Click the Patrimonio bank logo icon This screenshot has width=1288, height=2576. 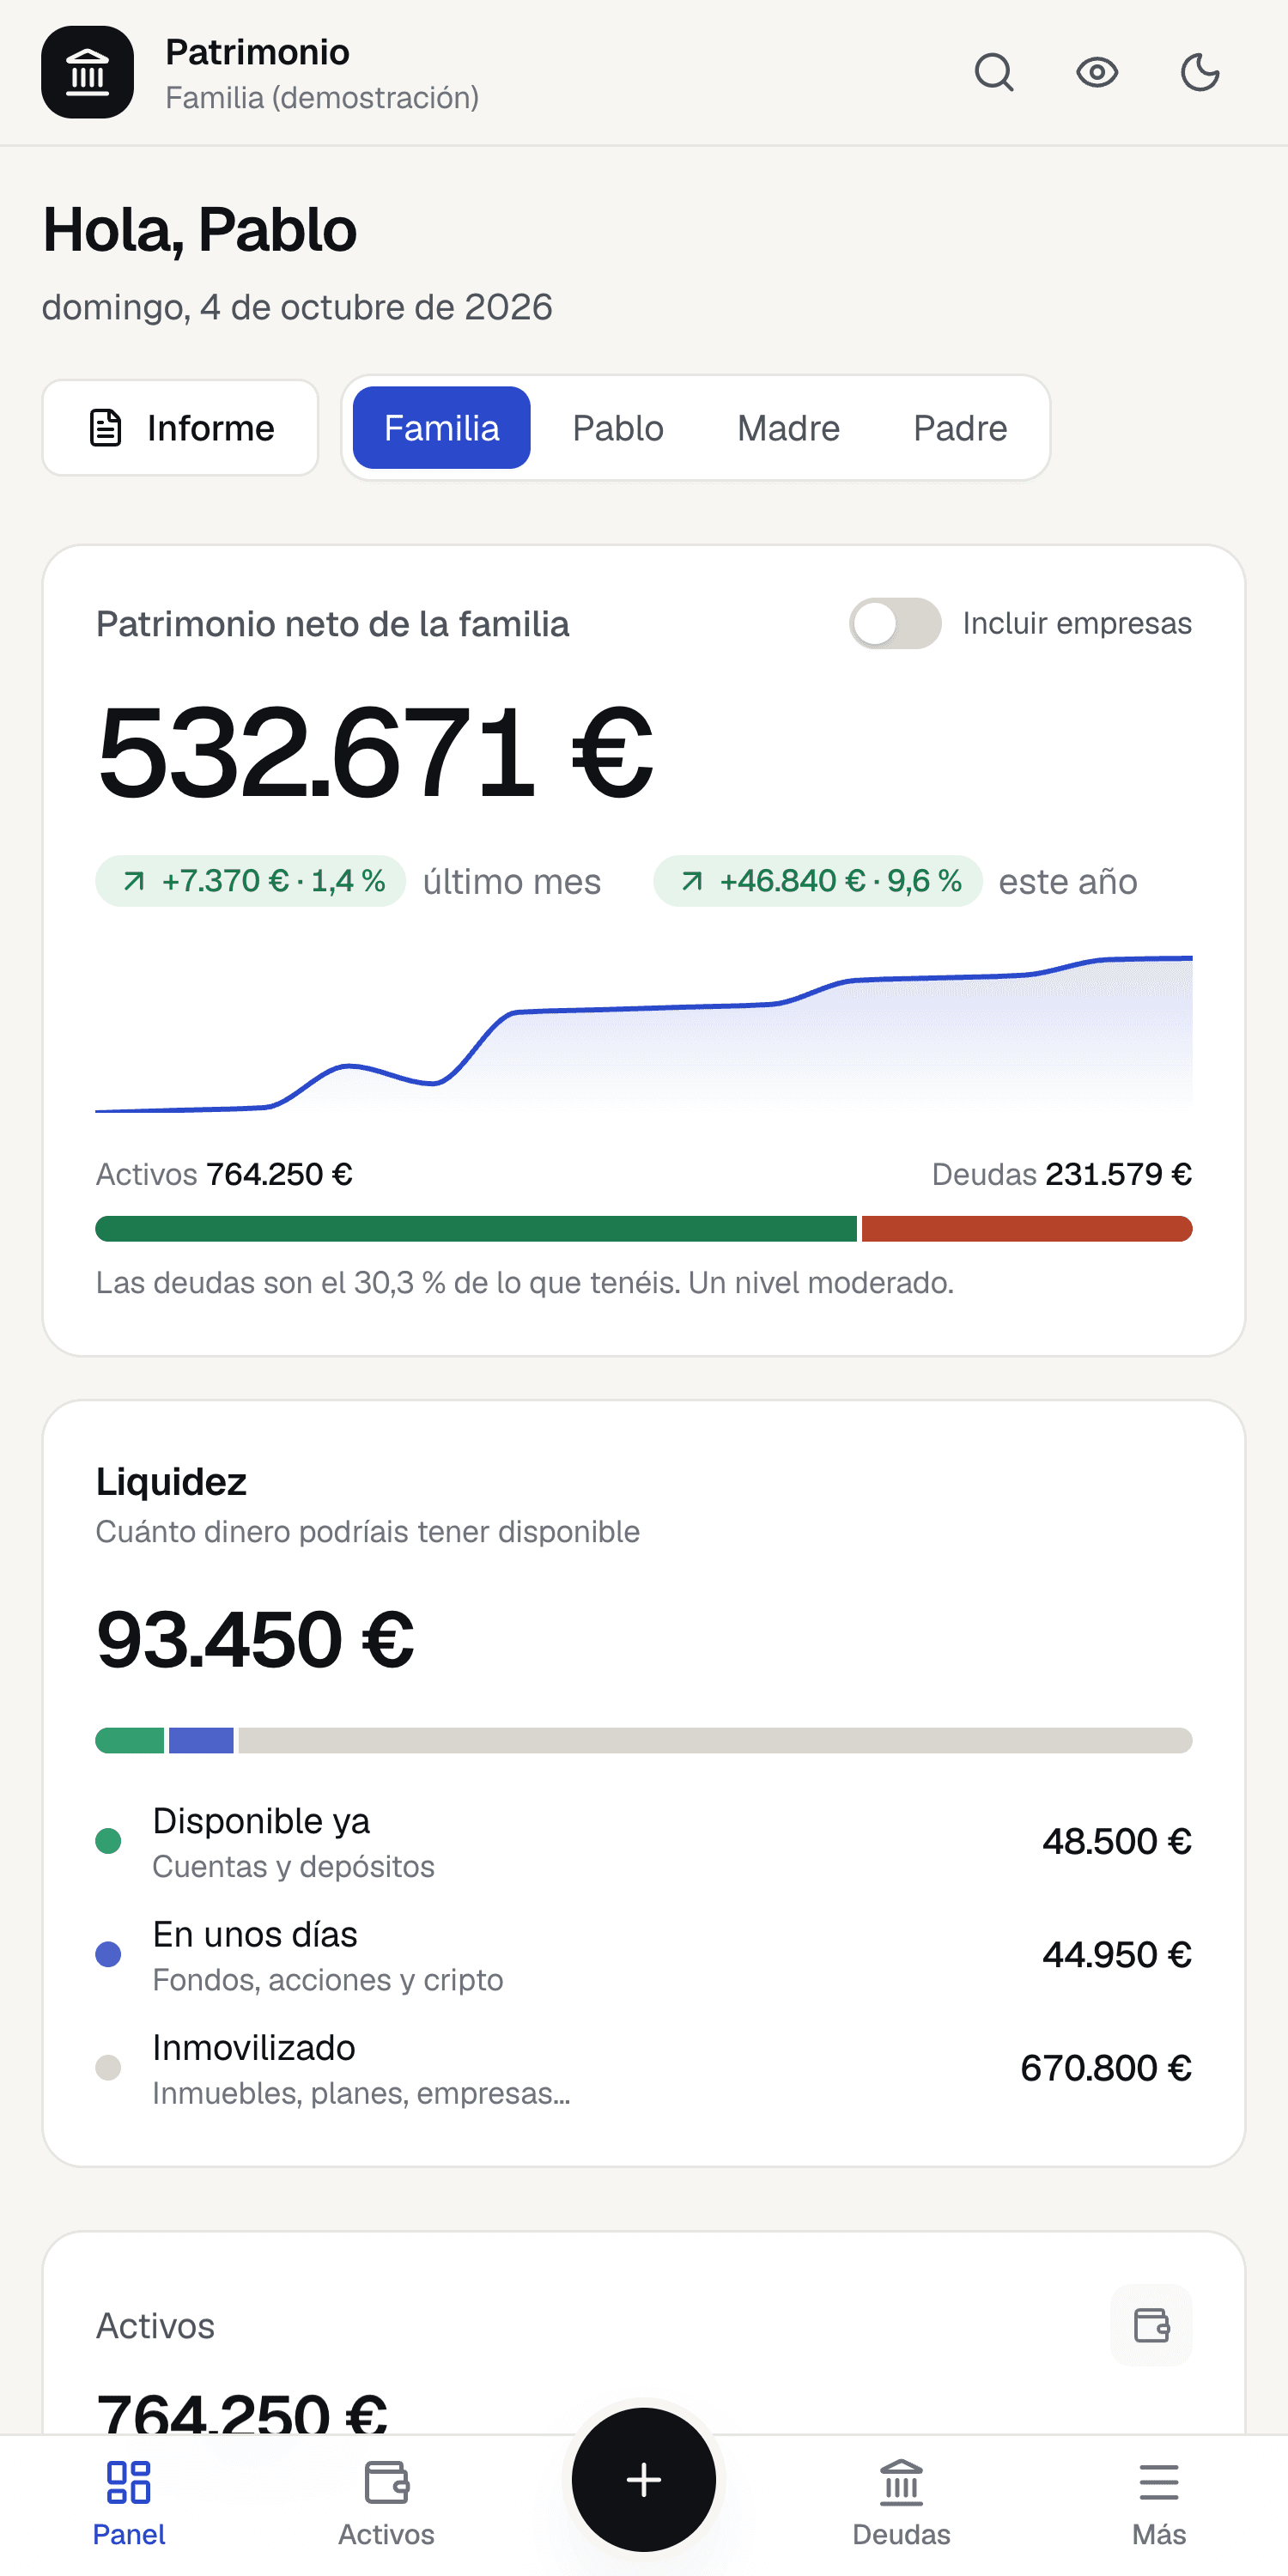pyautogui.click(x=88, y=73)
